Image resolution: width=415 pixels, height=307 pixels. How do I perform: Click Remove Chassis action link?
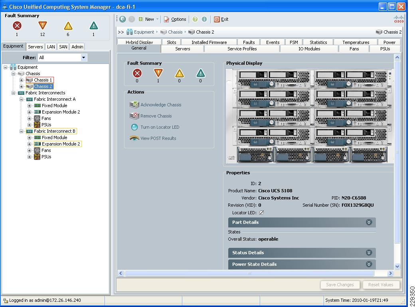click(x=156, y=116)
